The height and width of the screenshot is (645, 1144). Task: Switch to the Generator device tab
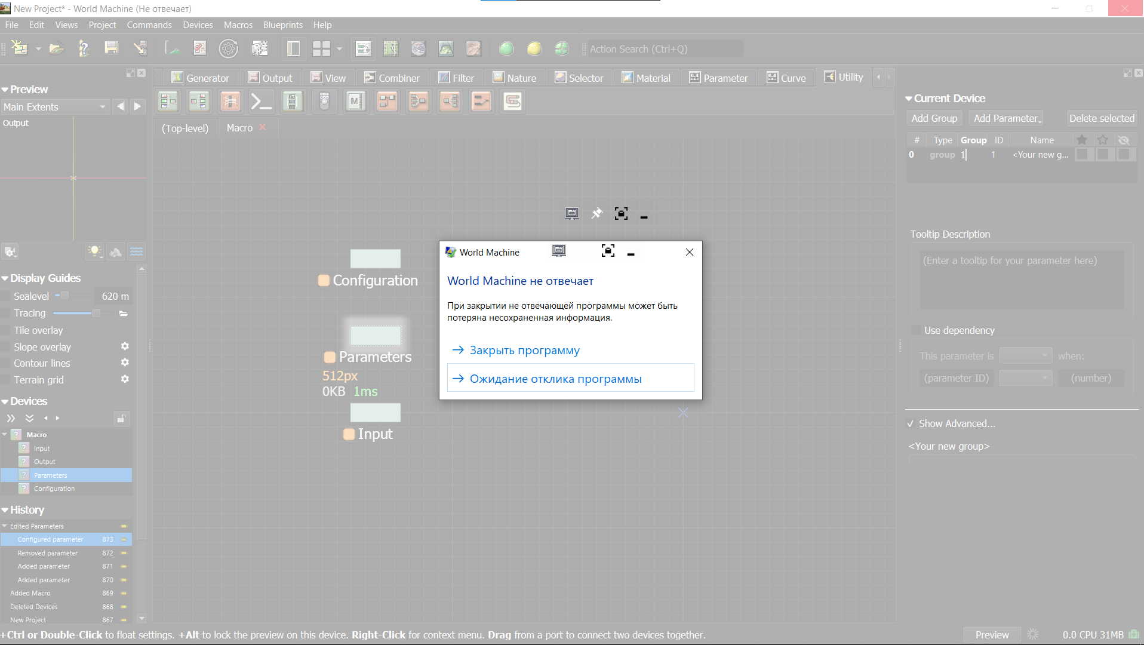[x=200, y=78]
